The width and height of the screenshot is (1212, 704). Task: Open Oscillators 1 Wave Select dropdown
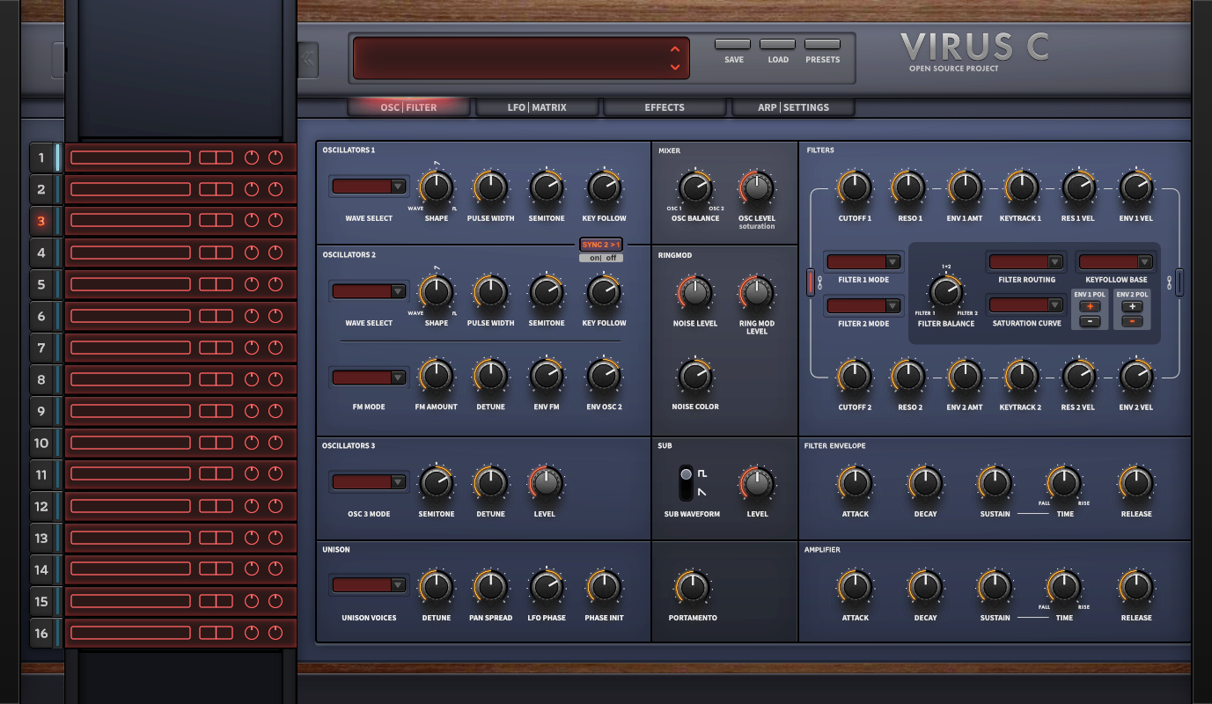point(369,187)
